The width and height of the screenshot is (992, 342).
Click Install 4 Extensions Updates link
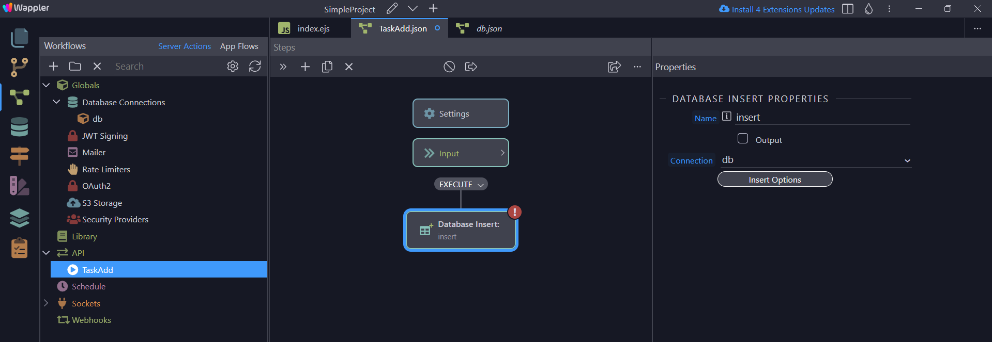(x=783, y=9)
